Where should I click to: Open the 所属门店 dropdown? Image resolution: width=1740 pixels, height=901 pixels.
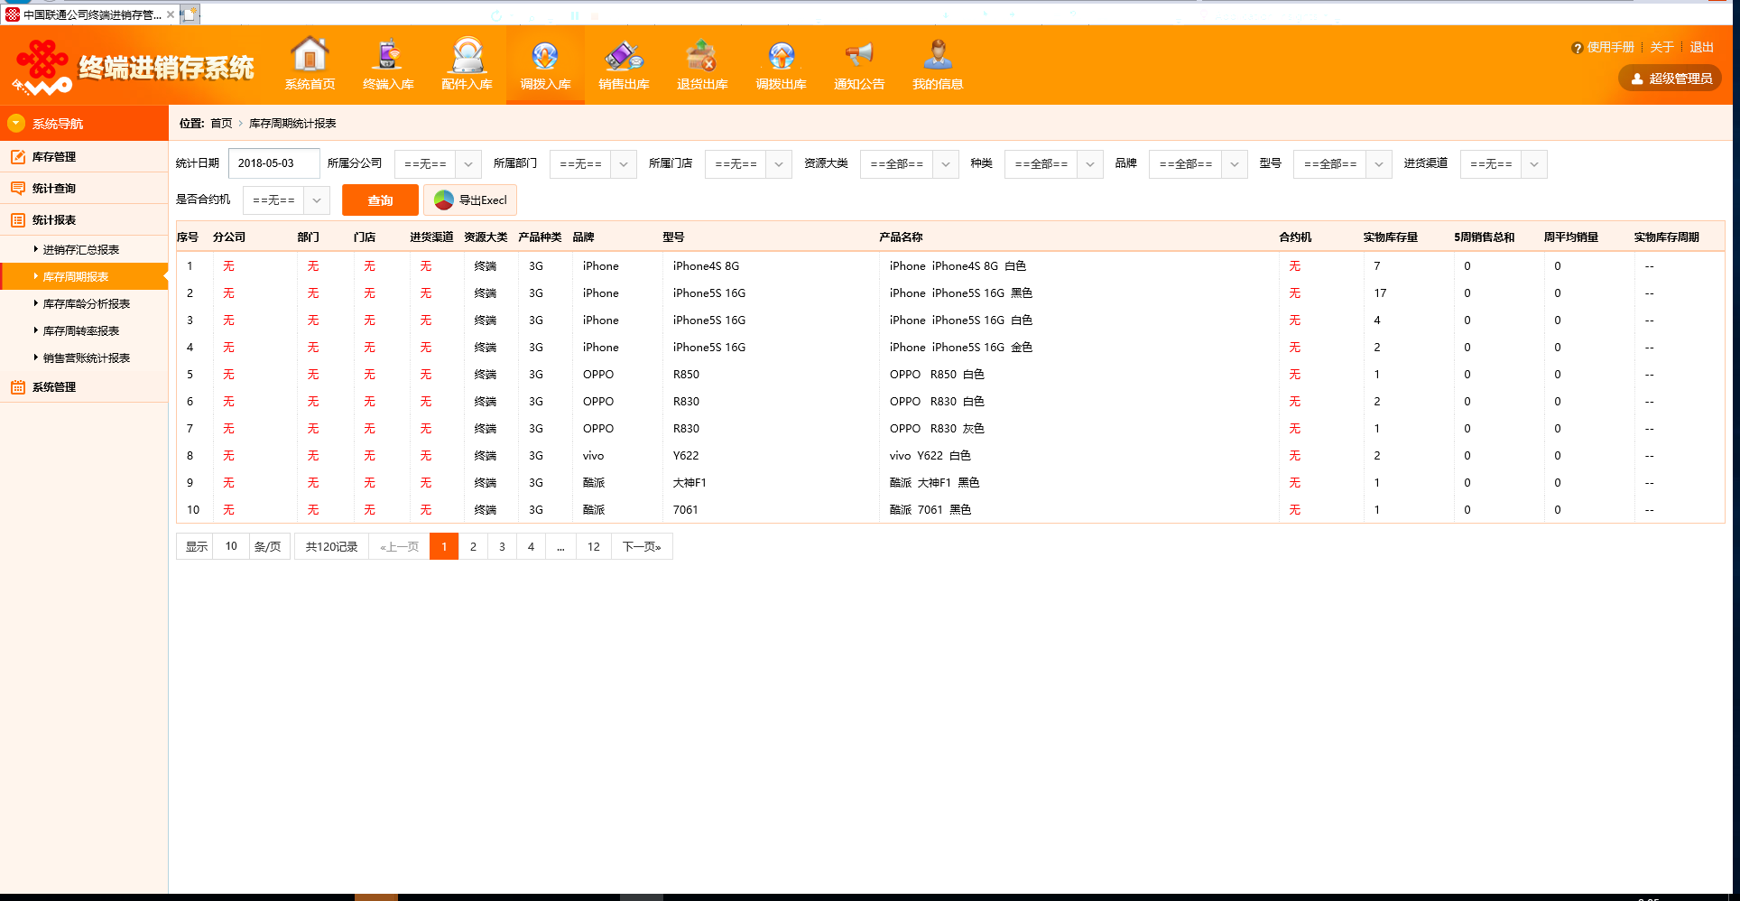point(748,164)
